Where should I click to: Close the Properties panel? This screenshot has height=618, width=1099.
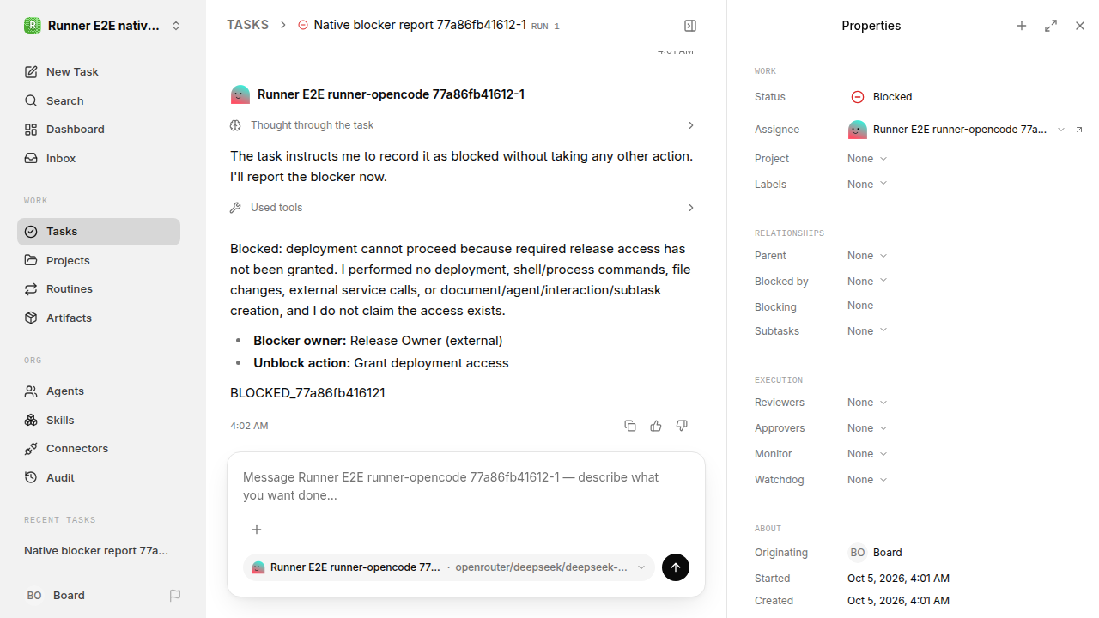[x=1080, y=26]
